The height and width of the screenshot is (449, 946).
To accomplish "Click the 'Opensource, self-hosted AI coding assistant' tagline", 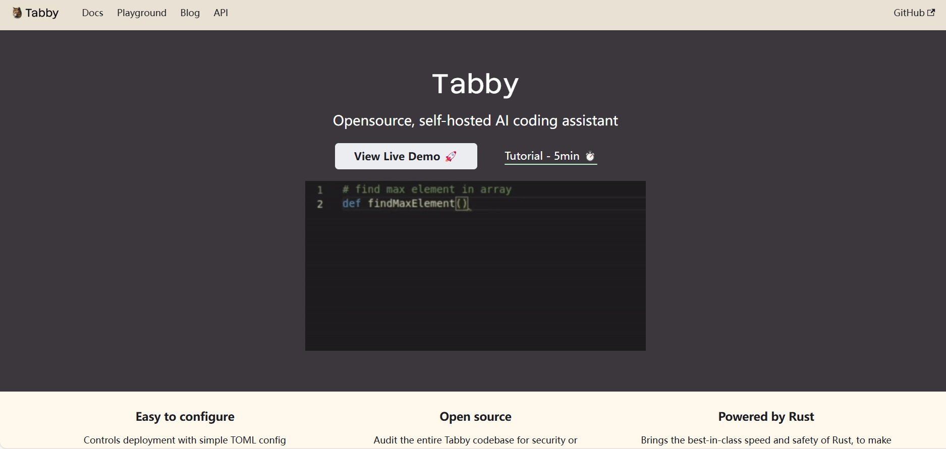I will (475, 121).
